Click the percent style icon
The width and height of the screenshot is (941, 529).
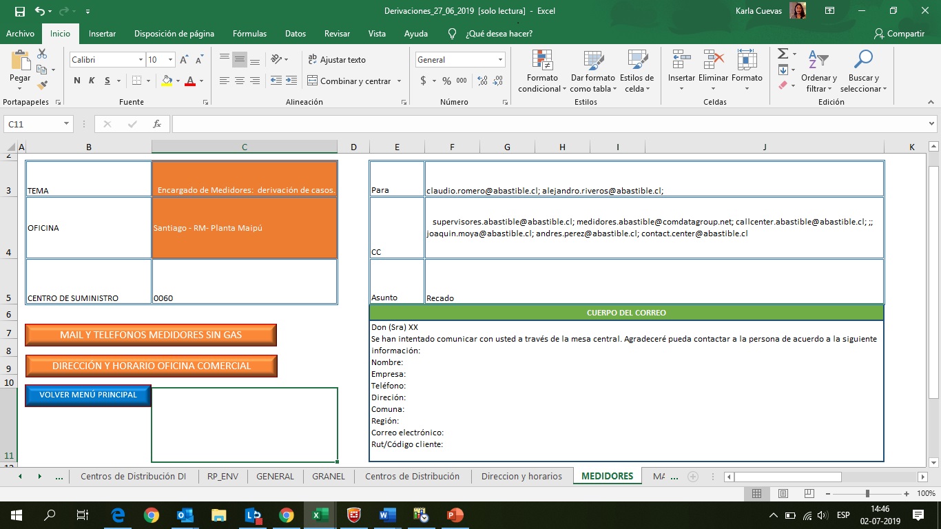(x=446, y=81)
